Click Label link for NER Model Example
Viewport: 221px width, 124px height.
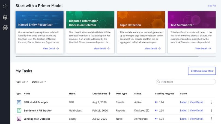[183, 102]
